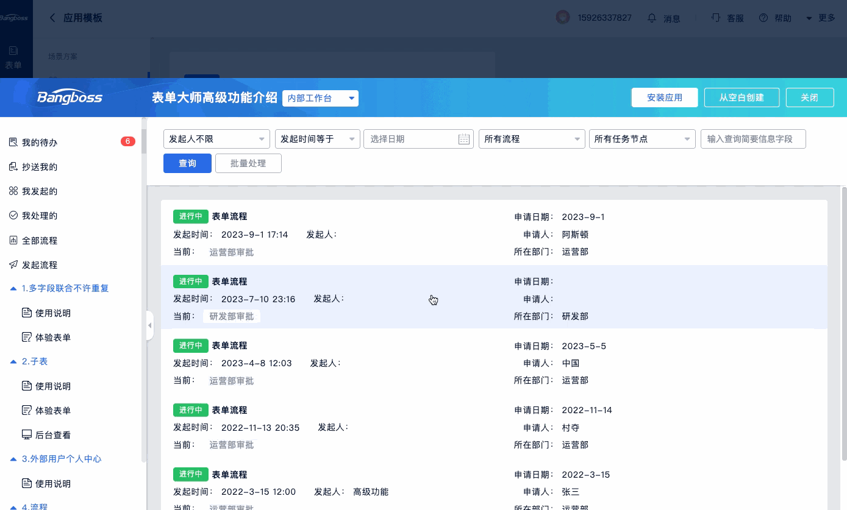847x510 pixels.
Task: Click the 从空白创建 button
Action: (742, 97)
